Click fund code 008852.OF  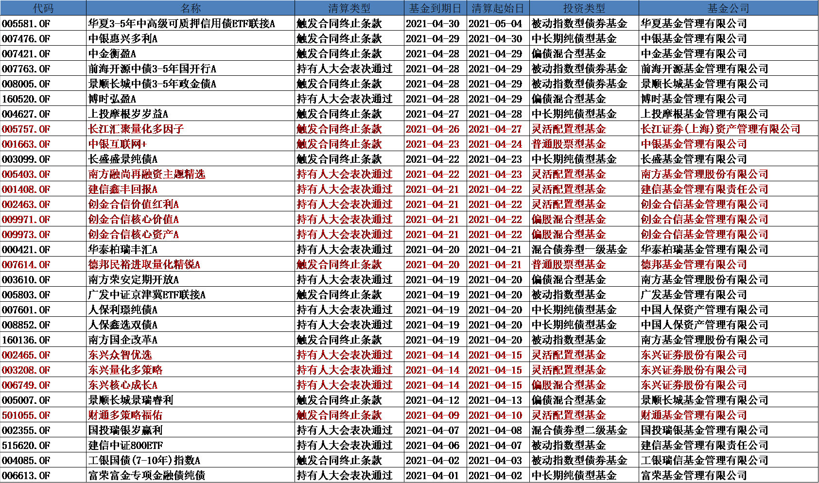tap(26, 325)
